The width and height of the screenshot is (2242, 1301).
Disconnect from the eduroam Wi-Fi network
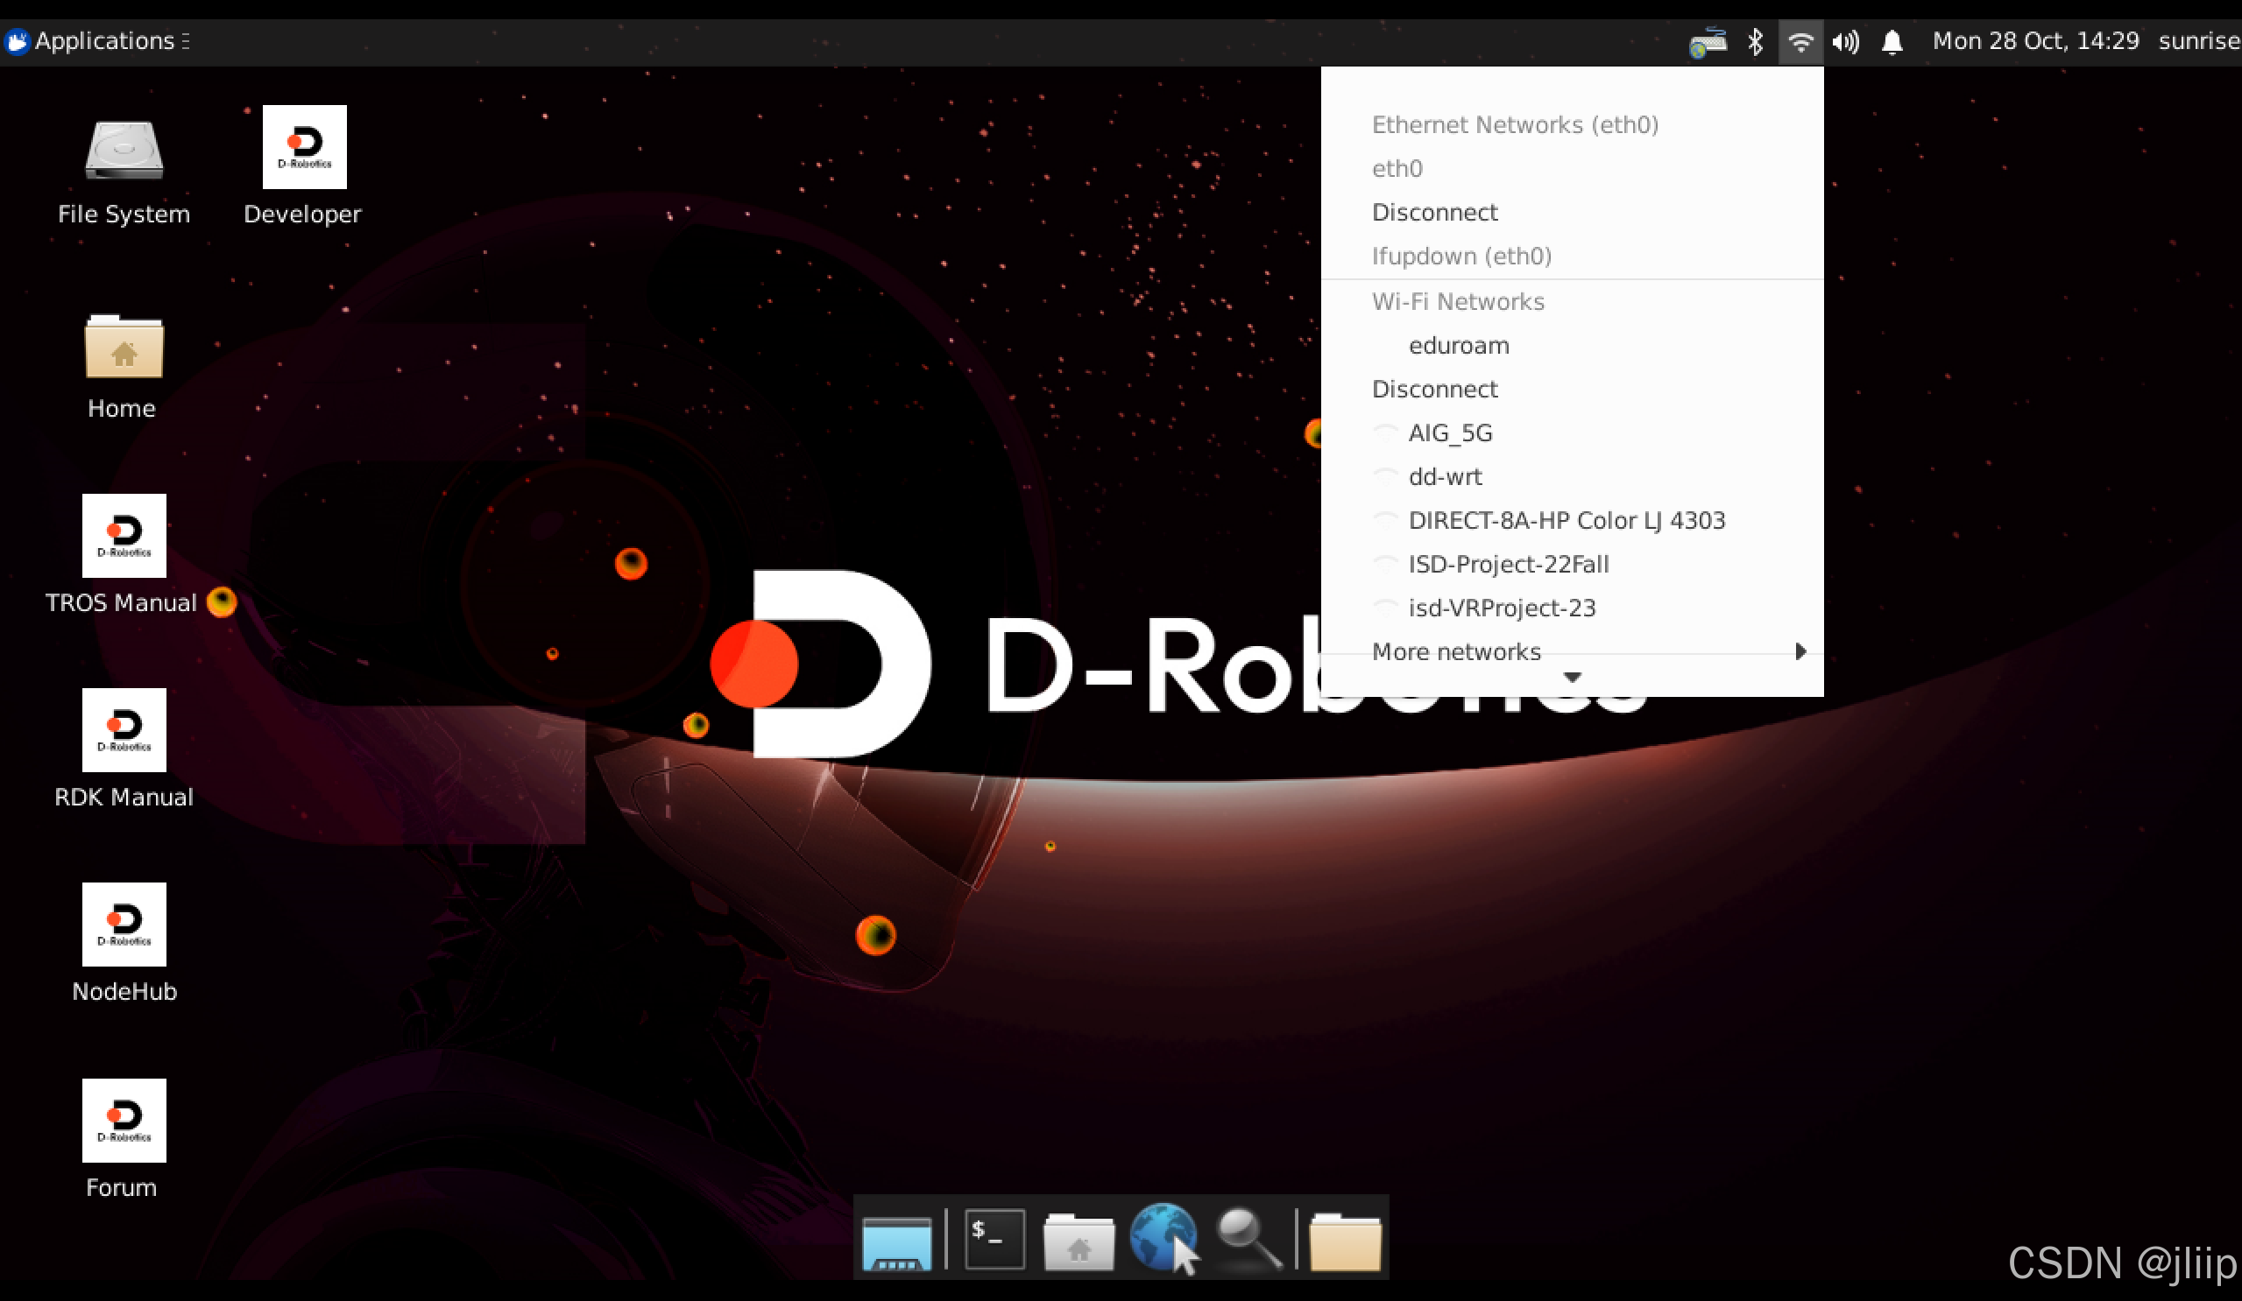[1434, 389]
